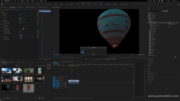
Task: Step forward one frame in Program monitor
Action: (102, 59)
